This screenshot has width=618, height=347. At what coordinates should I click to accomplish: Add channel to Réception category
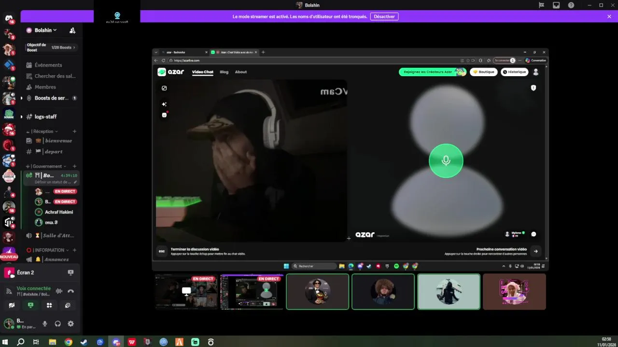74,131
